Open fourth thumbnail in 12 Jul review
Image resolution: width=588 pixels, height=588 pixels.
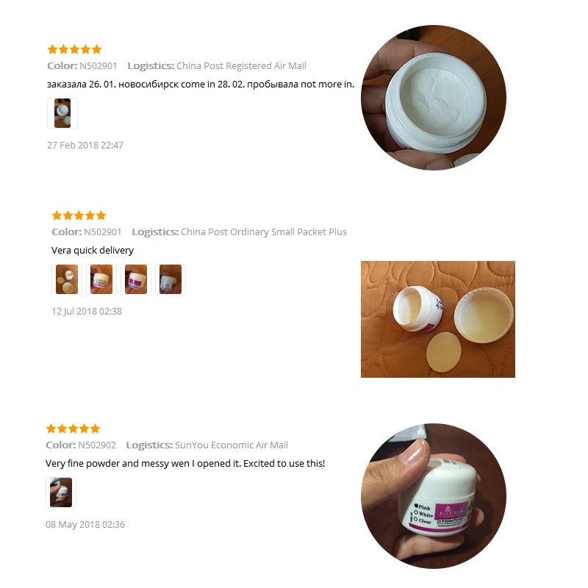(171, 279)
